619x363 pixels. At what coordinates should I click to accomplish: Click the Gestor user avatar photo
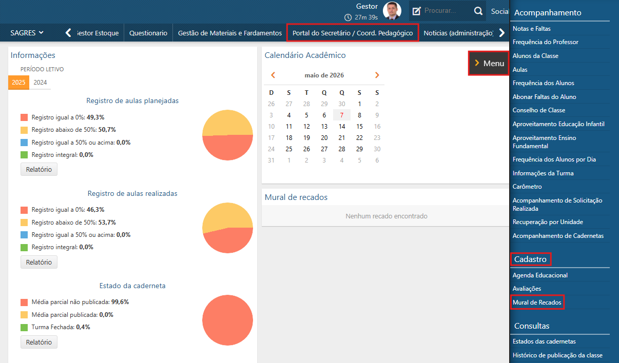click(x=392, y=11)
